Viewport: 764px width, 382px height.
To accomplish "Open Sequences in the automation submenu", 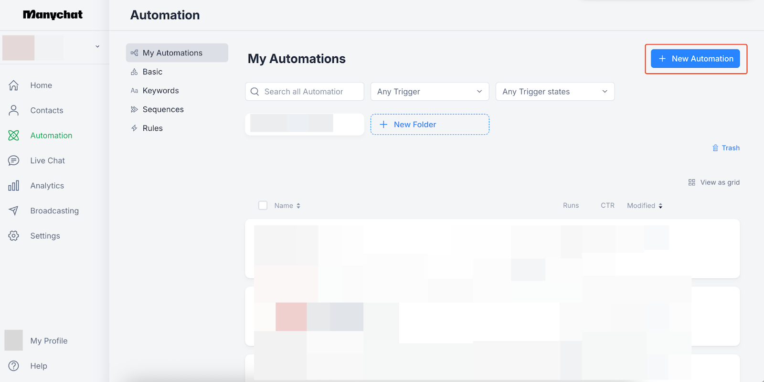I will [x=163, y=109].
